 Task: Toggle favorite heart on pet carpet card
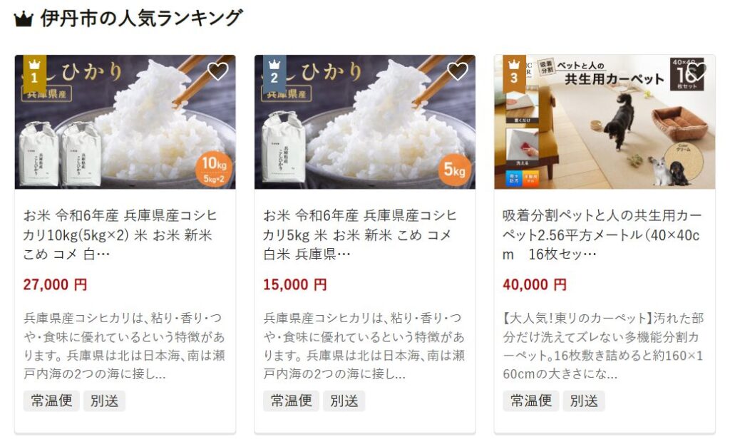(x=697, y=71)
